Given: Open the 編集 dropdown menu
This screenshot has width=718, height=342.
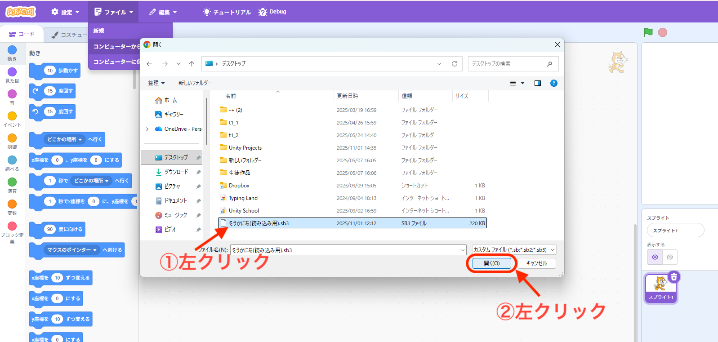Looking at the screenshot, I should (x=163, y=12).
